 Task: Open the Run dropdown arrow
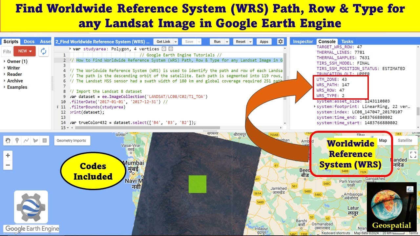click(227, 42)
